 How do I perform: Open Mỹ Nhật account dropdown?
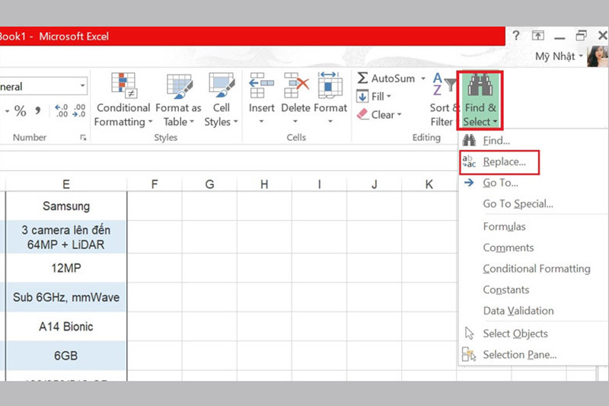581,56
